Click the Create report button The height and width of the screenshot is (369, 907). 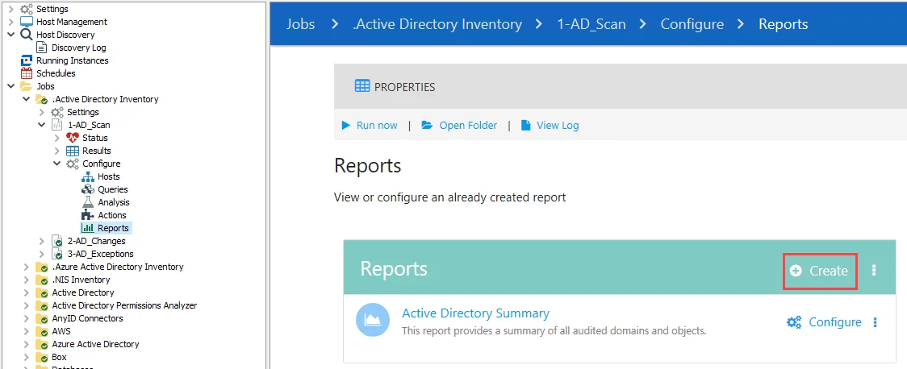(820, 271)
